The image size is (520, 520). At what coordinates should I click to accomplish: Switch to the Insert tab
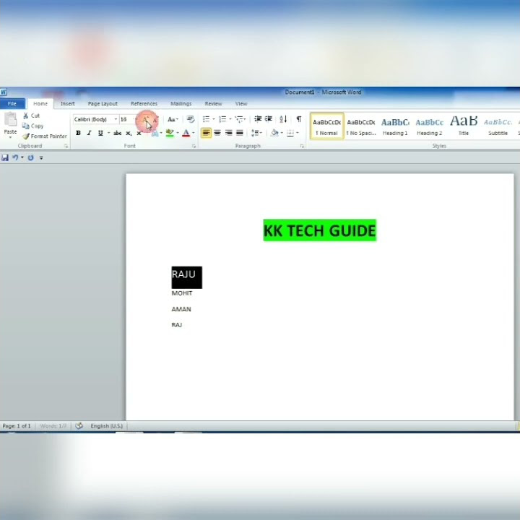pyautogui.click(x=68, y=103)
